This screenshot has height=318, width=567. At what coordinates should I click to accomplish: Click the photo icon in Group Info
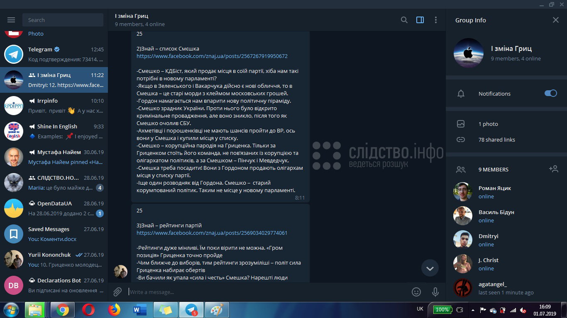coord(461,124)
